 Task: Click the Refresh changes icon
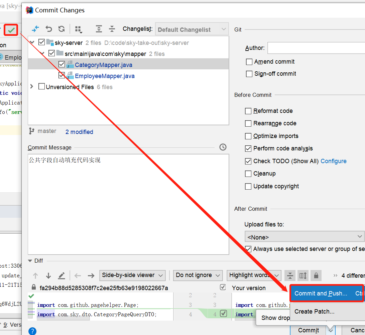click(x=62, y=29)
